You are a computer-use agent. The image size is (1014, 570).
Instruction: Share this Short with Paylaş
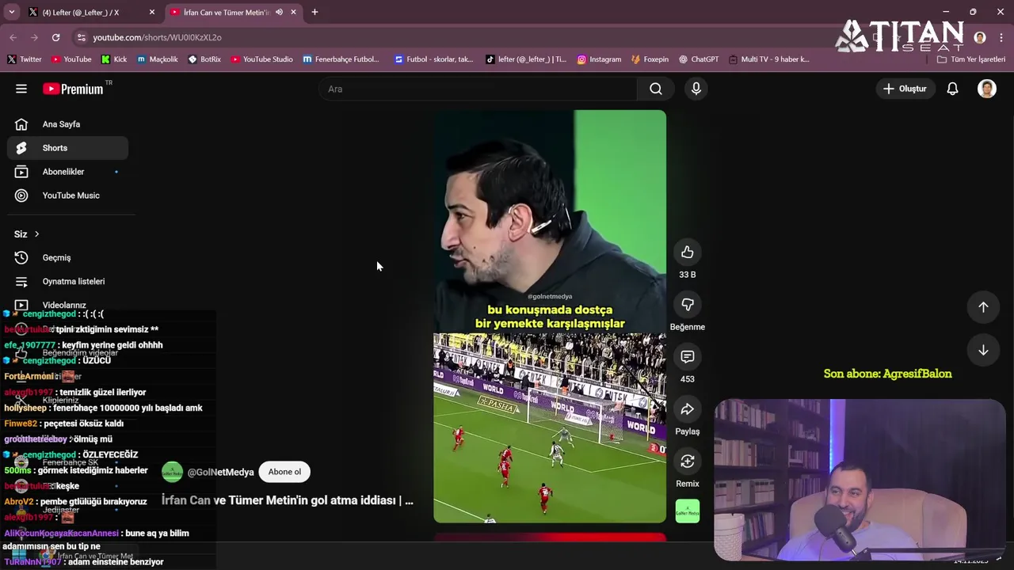(x=688, y=409)
